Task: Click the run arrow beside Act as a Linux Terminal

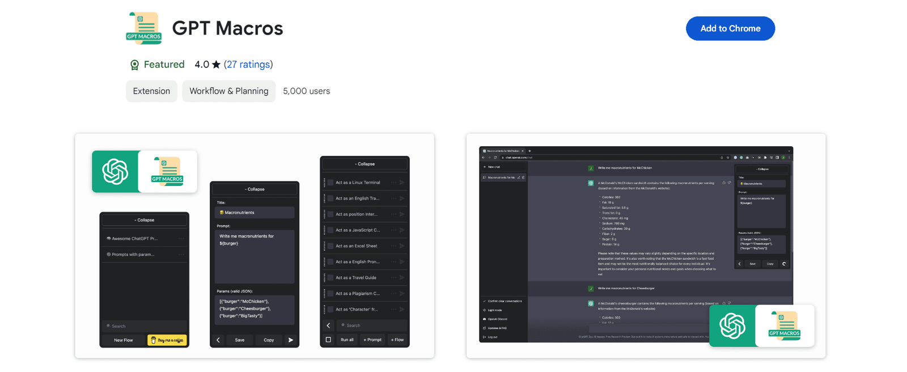Action: [401, 183]
